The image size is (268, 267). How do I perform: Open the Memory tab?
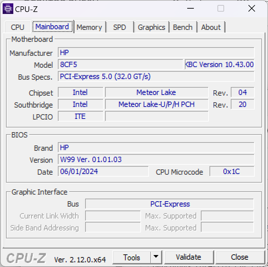tap(89, 27)
